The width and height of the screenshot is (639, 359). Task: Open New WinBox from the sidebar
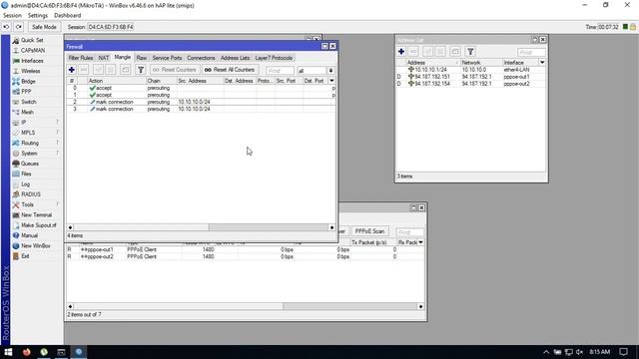(36, 246)
